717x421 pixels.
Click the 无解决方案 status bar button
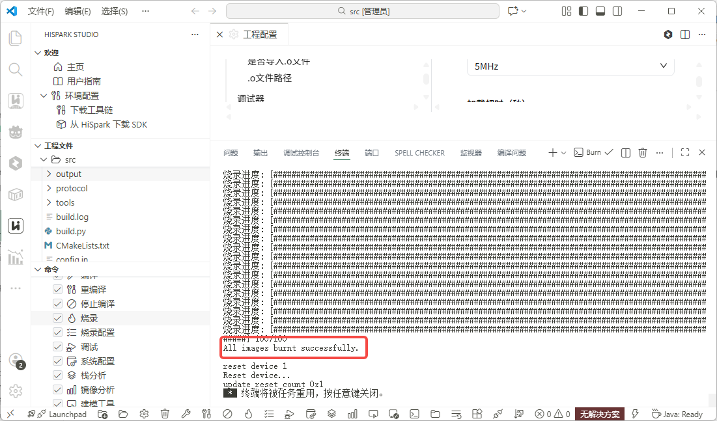600,414
